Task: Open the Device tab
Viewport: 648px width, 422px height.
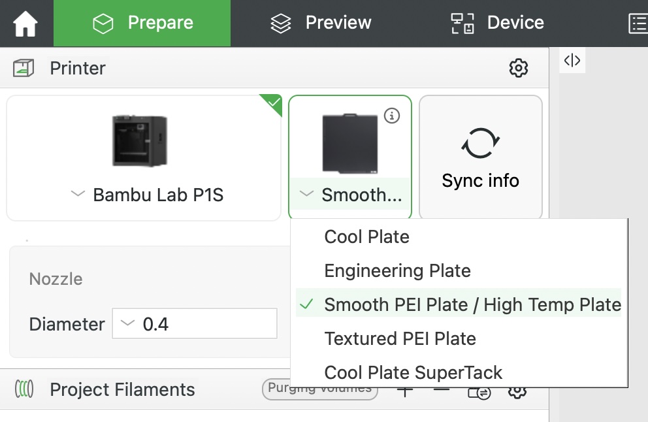Action: tap(497, 24)
